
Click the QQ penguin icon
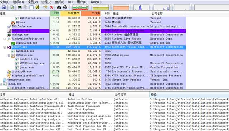[x=13, y=22]
